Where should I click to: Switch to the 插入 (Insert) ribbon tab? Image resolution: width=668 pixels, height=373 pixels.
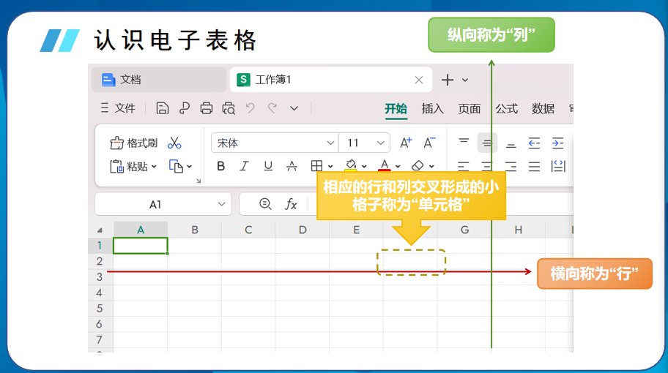pyautogui.click(x=433, y=108)
